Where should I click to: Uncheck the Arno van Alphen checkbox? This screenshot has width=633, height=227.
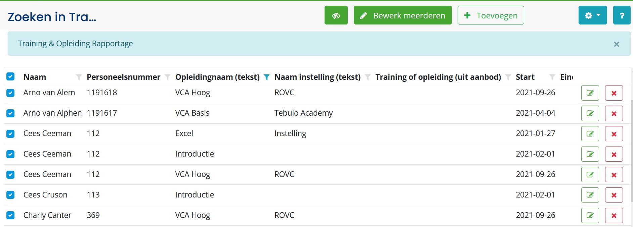tap(10, 113)
